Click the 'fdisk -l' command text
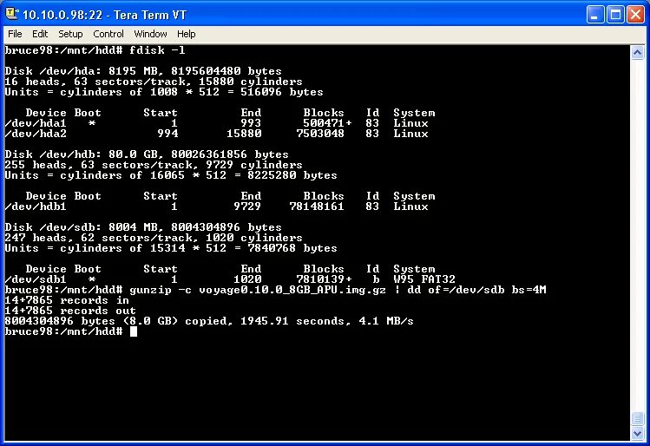 pyautogui.click(x=157, y=50)
